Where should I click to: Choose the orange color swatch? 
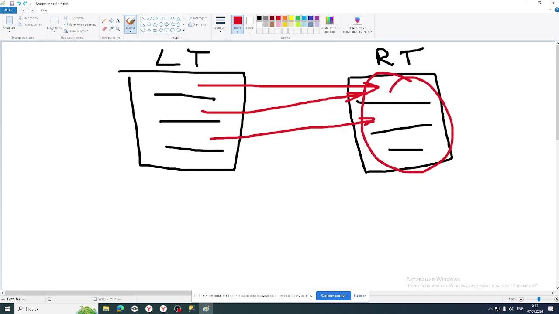click(285, 18)
